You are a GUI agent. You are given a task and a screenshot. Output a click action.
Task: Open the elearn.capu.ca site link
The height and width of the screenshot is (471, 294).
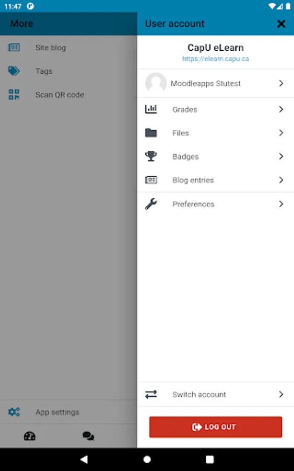pos(216,59)
